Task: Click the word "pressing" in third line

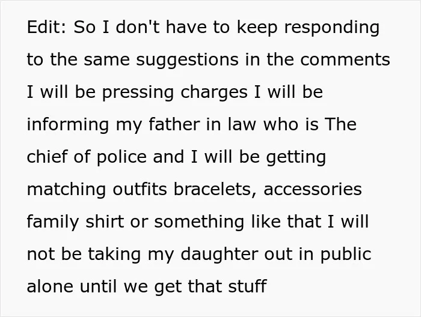Action: 138,92
